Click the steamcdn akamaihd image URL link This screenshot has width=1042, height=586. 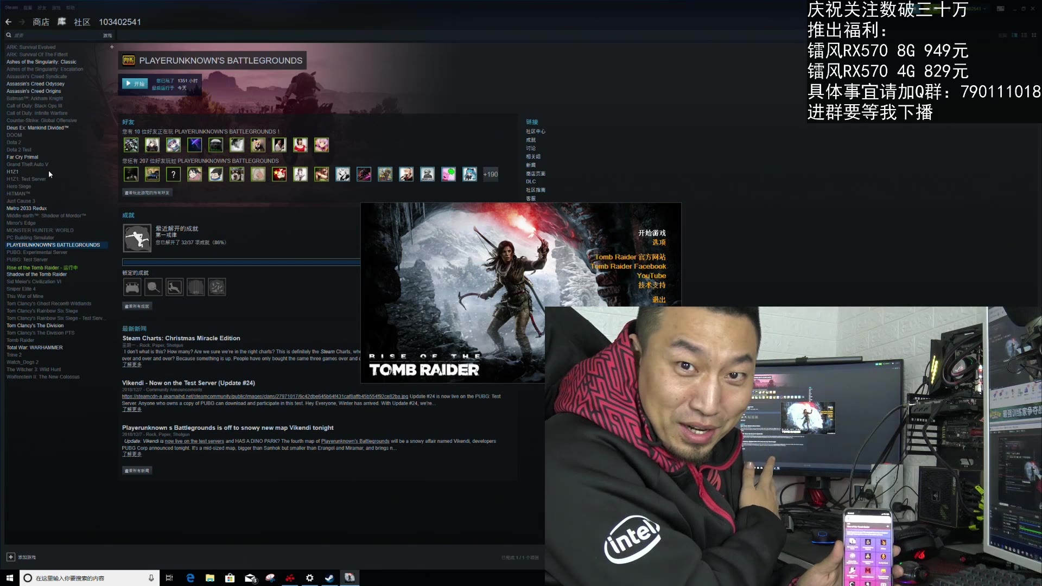[x=265, y=396]
